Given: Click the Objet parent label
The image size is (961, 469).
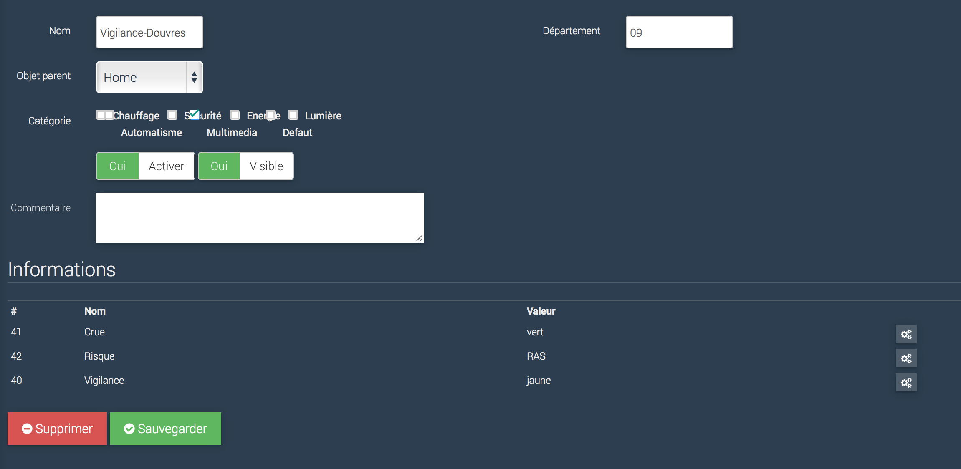Looking at the screenshot, I should 43,76.
